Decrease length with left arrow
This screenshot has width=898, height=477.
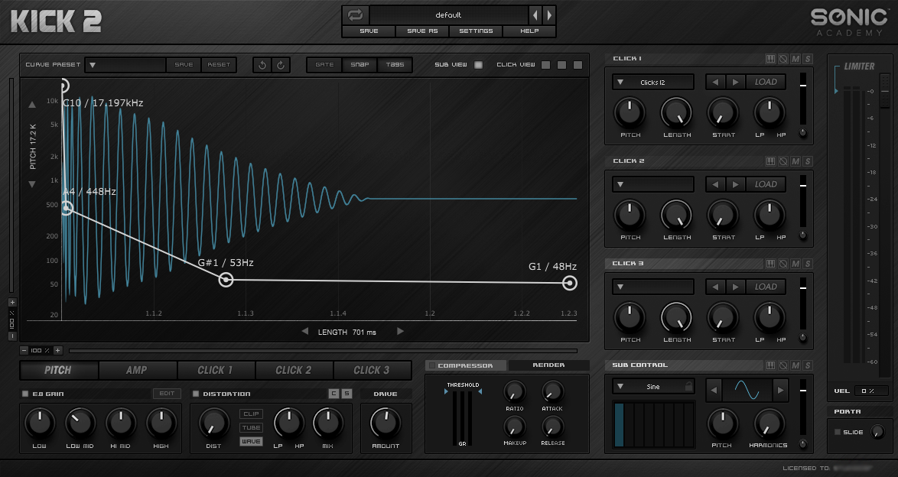pyautogui.click(x=304, y=331)
